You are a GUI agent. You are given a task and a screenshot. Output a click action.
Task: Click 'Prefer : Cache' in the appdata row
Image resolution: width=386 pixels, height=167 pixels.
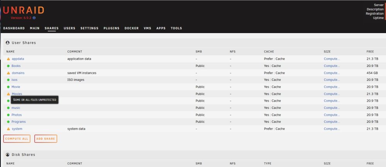pyautogui.click(x=274, y=59)
